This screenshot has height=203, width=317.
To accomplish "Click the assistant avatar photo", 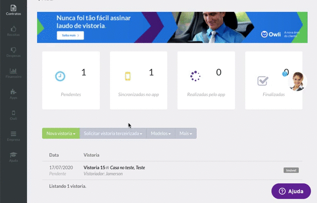I will click(x=297, y=81).
